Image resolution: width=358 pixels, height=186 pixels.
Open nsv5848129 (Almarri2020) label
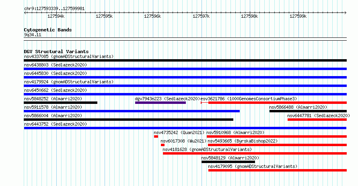(230, 158)
